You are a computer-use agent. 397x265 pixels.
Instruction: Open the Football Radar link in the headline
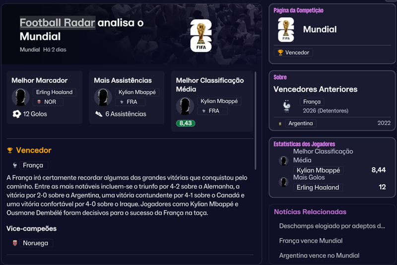[58, 22]
